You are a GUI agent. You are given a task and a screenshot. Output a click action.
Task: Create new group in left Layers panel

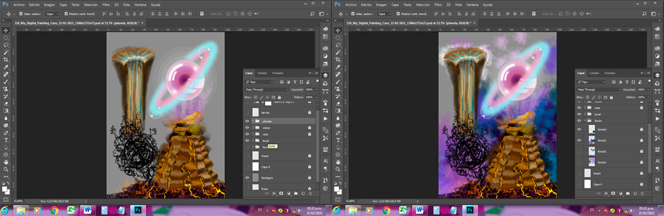296,193
